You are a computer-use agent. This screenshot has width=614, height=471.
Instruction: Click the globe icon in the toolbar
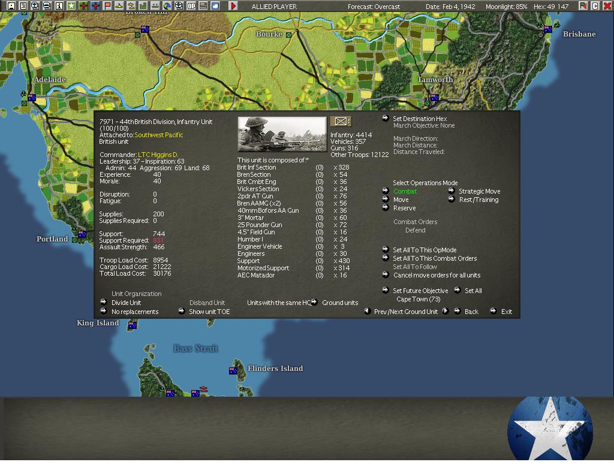click(x=167, y=6)
